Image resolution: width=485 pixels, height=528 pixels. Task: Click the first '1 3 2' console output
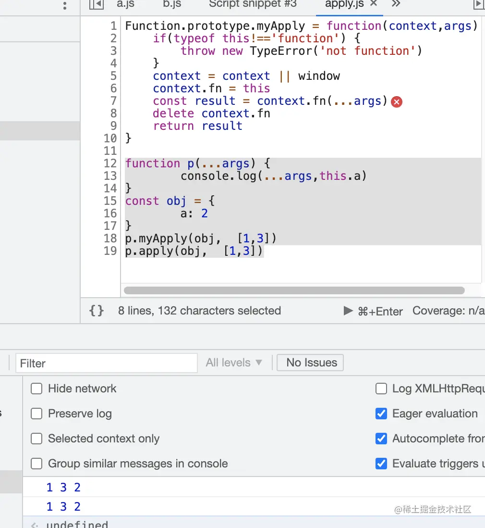pyautogui.click(x=63, y=487)
